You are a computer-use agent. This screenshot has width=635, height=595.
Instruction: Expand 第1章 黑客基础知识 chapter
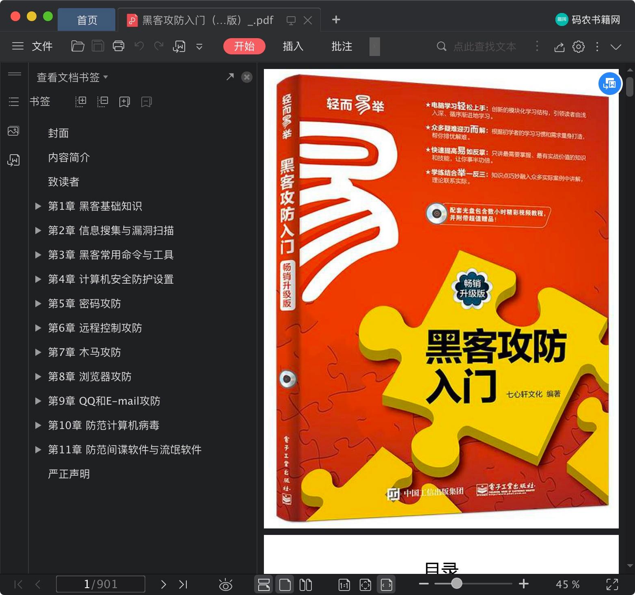[x=38, y=206]
